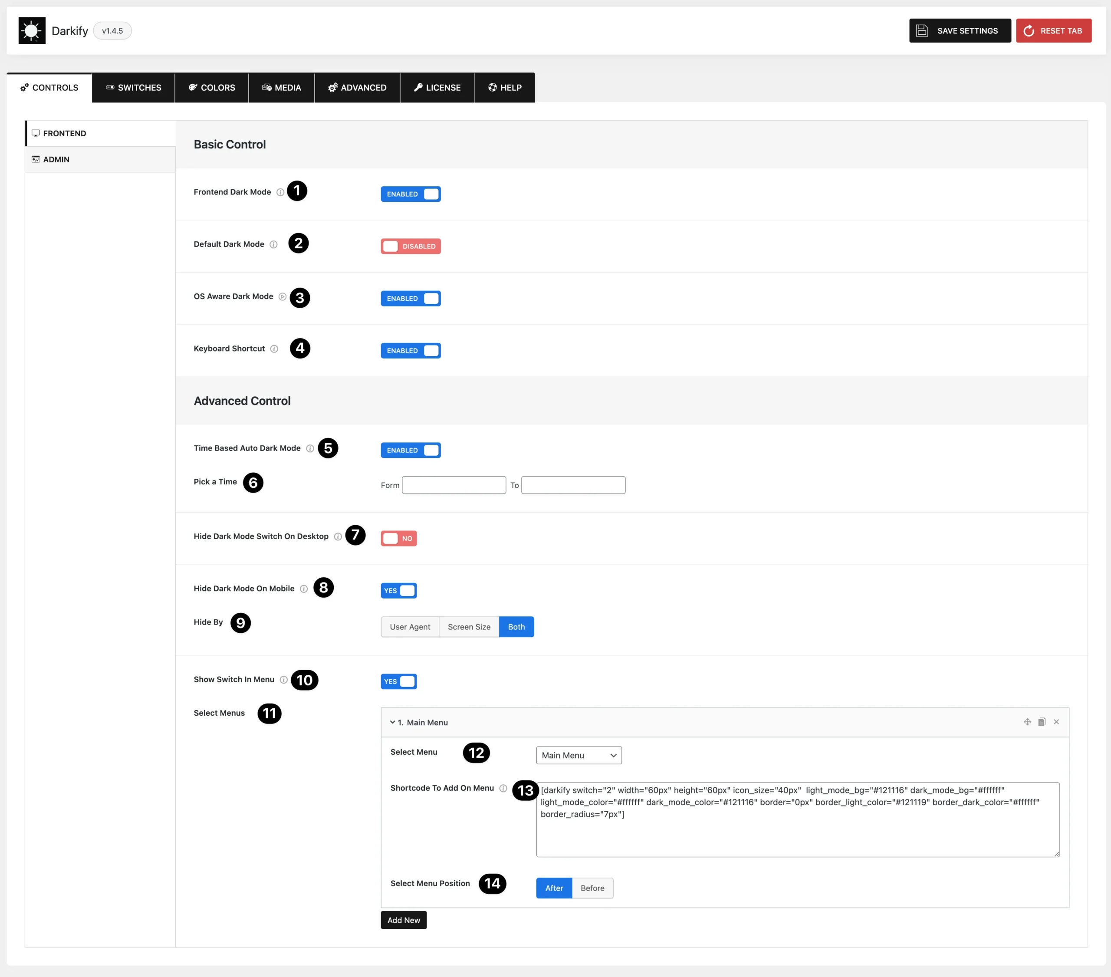The image size is (1111, 977).
Task: Toggle Time Based Auto Dark Mode switch
Action: pyautogui.click(x=411, y=450)
